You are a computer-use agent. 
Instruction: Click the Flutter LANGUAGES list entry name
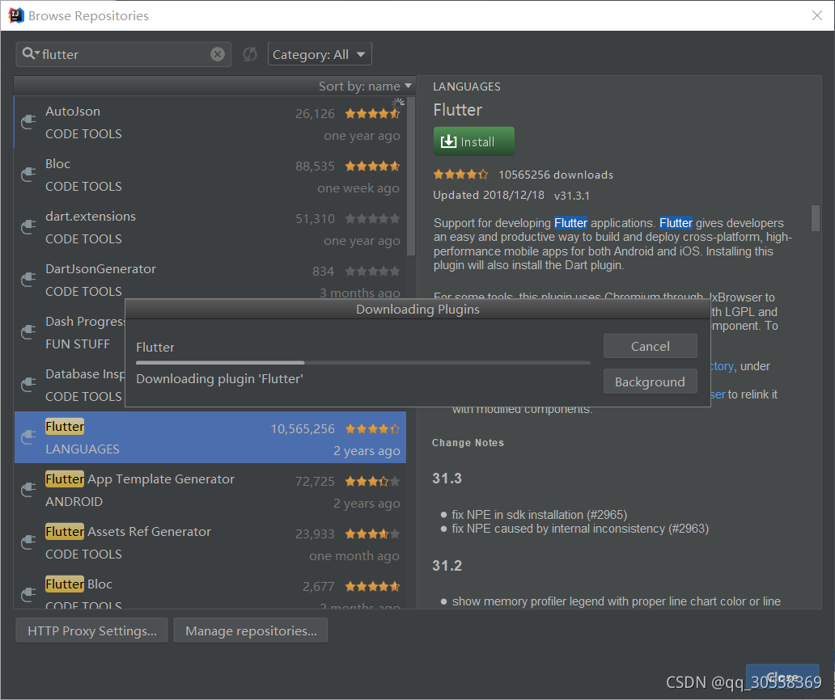click(x=65, y=427)
